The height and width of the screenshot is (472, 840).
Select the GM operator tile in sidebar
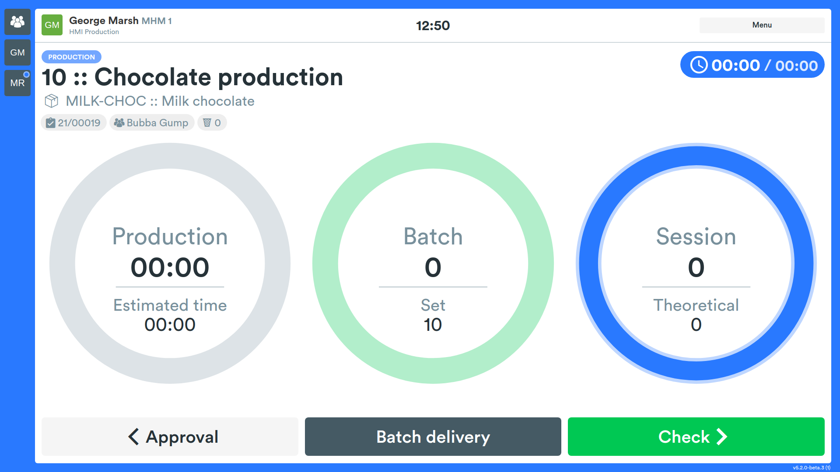17,52
